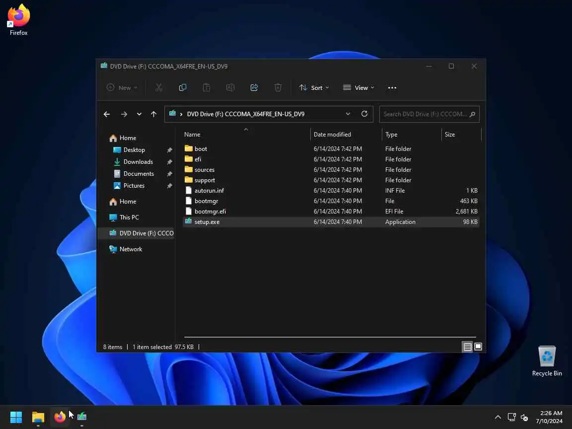Click the 2,681 KB size cell
The height and width of the screenshot is (429, 572).
click(x=466, y=211)
